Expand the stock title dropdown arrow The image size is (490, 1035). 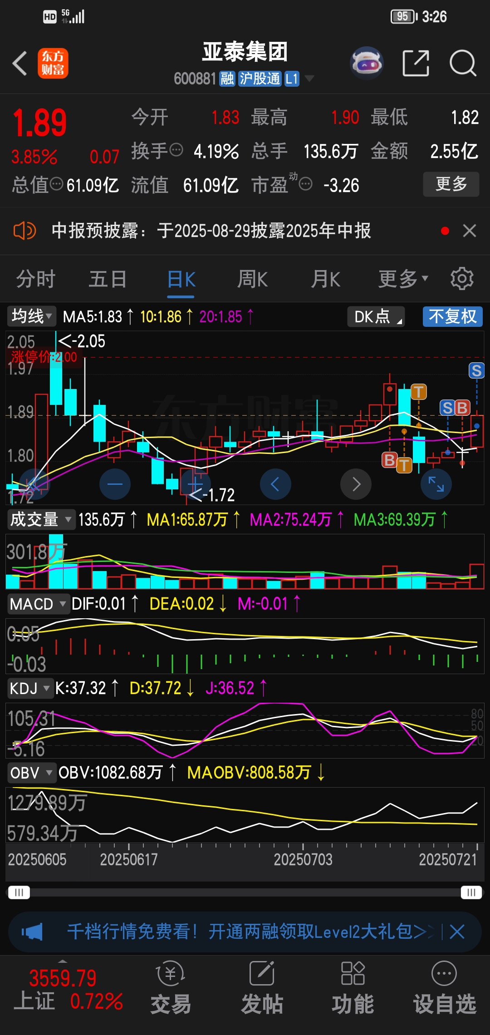[309, 79]
